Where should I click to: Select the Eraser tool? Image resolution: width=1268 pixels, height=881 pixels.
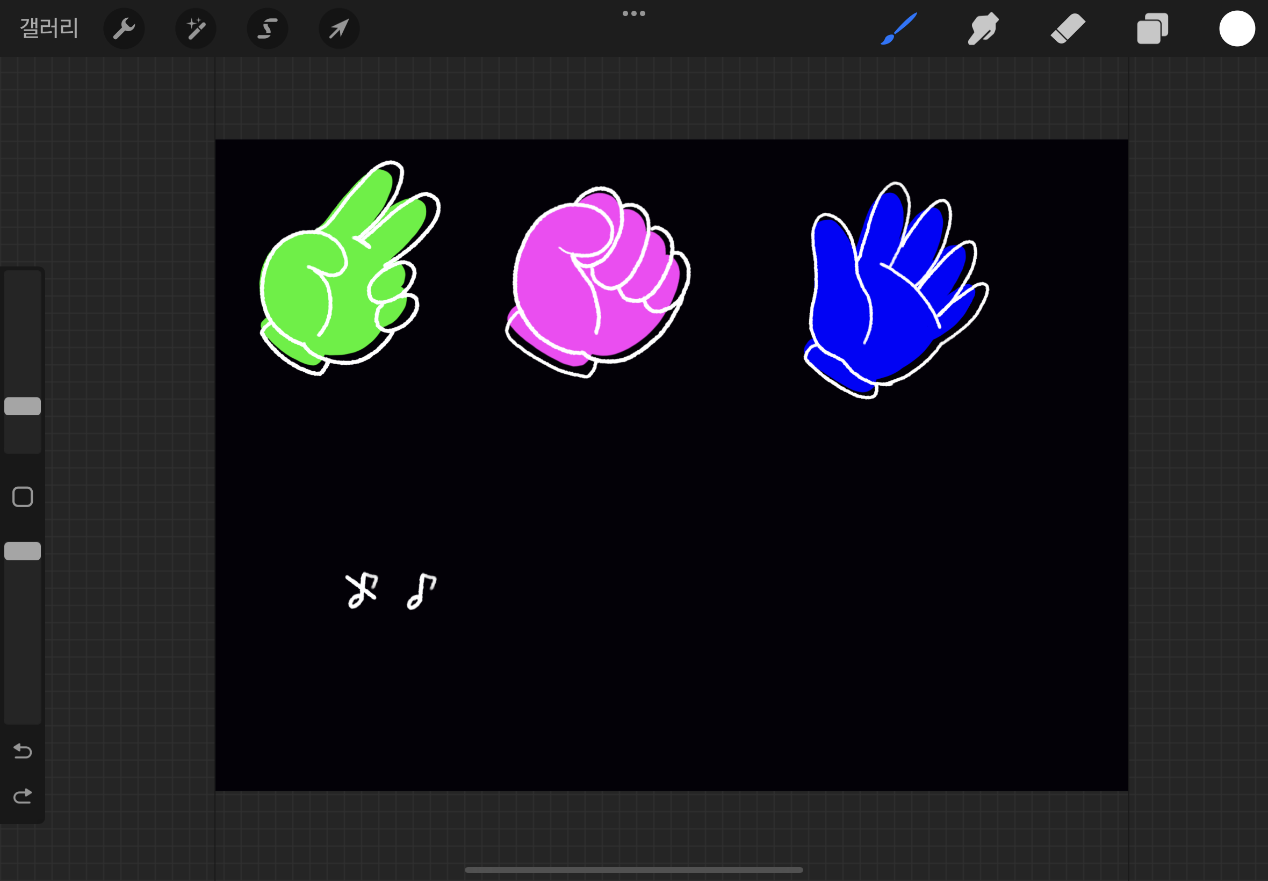point(1068,28)
